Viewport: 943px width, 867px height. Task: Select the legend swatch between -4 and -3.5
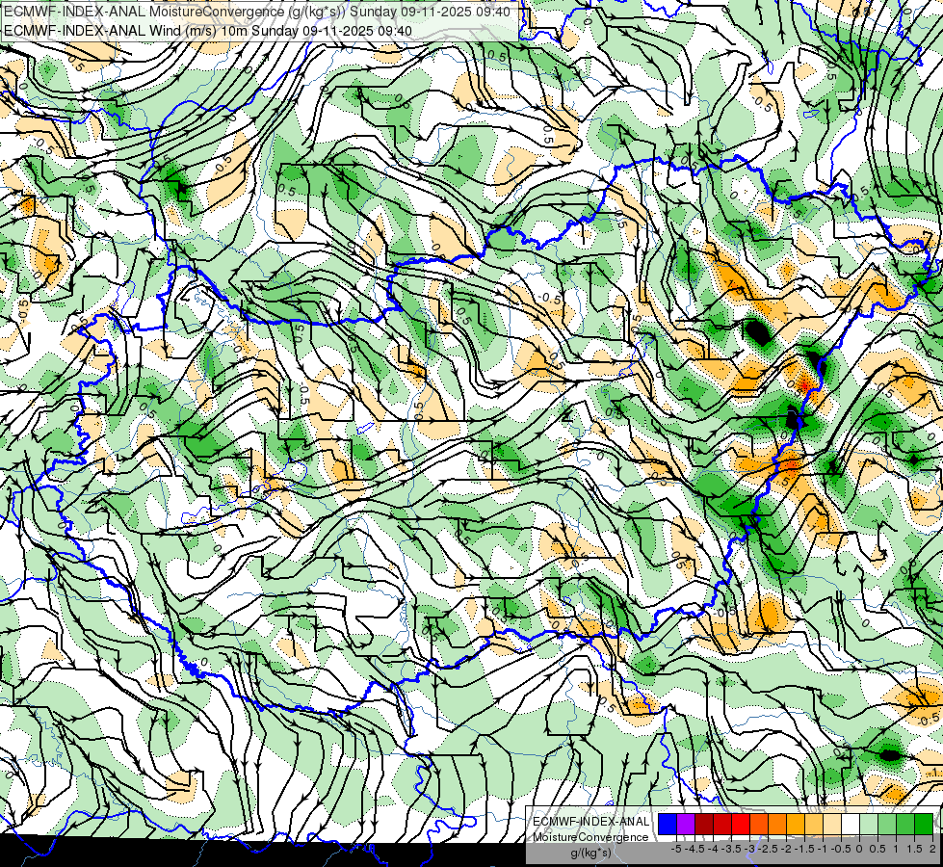point(722,824)
